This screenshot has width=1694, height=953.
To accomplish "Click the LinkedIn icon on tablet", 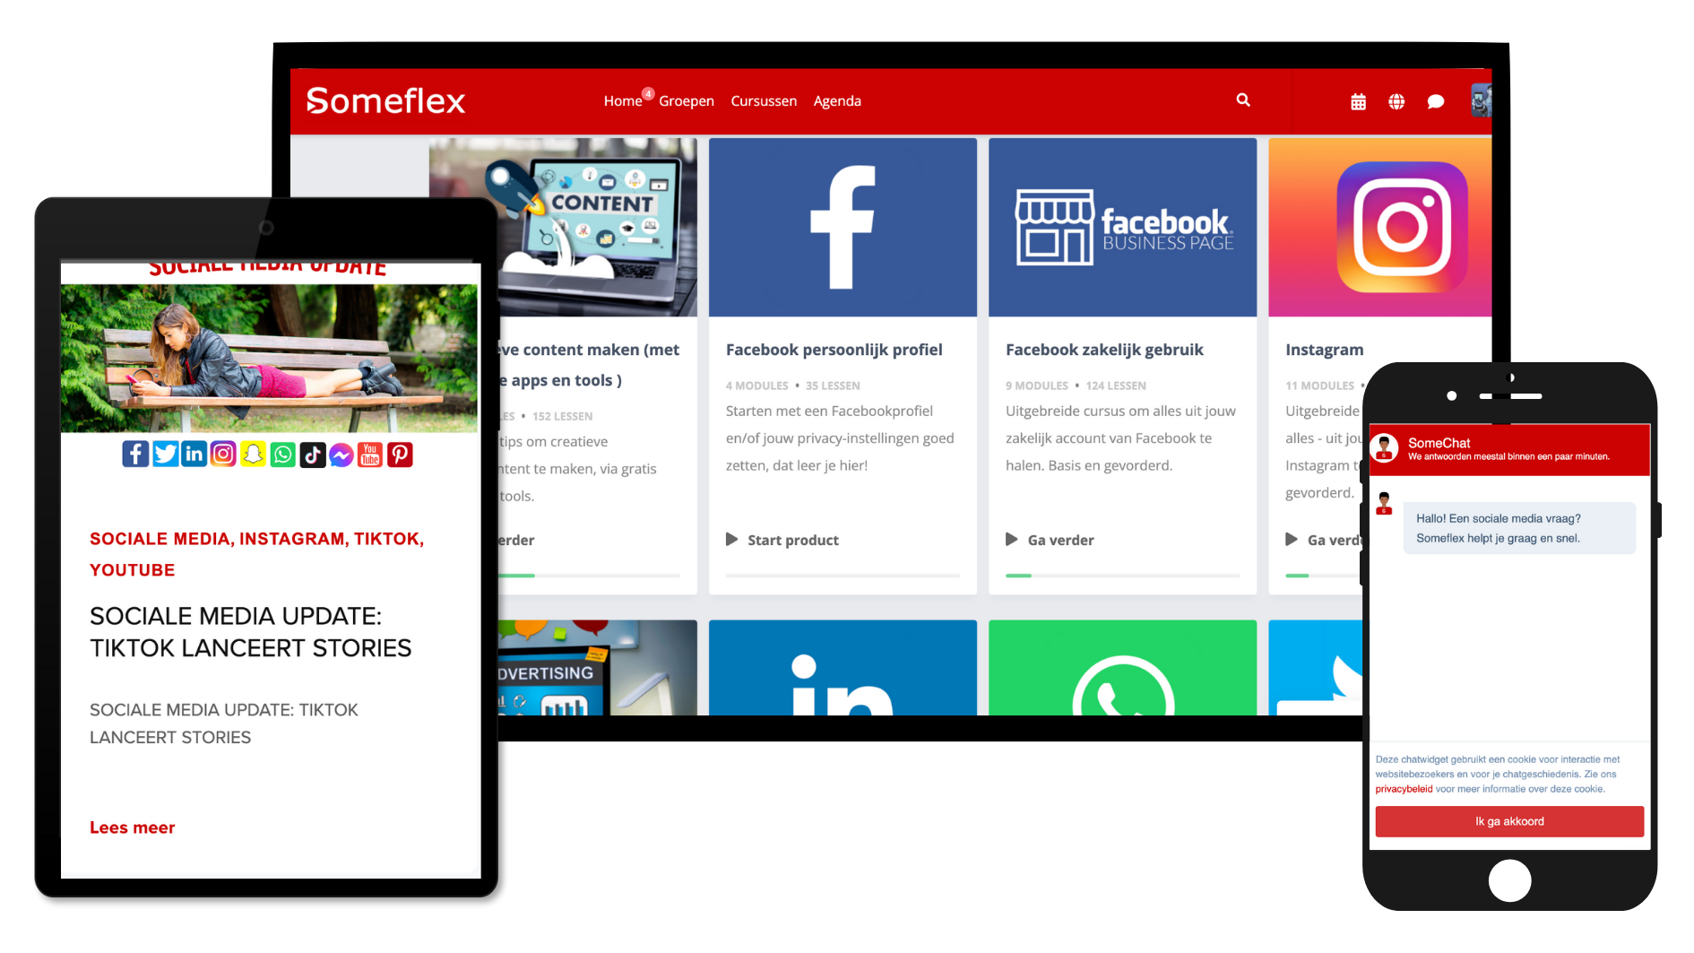I will [194, 455].
